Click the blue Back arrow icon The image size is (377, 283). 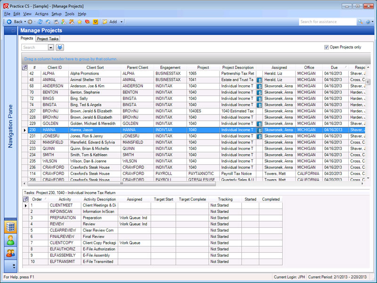pos(9,22)
